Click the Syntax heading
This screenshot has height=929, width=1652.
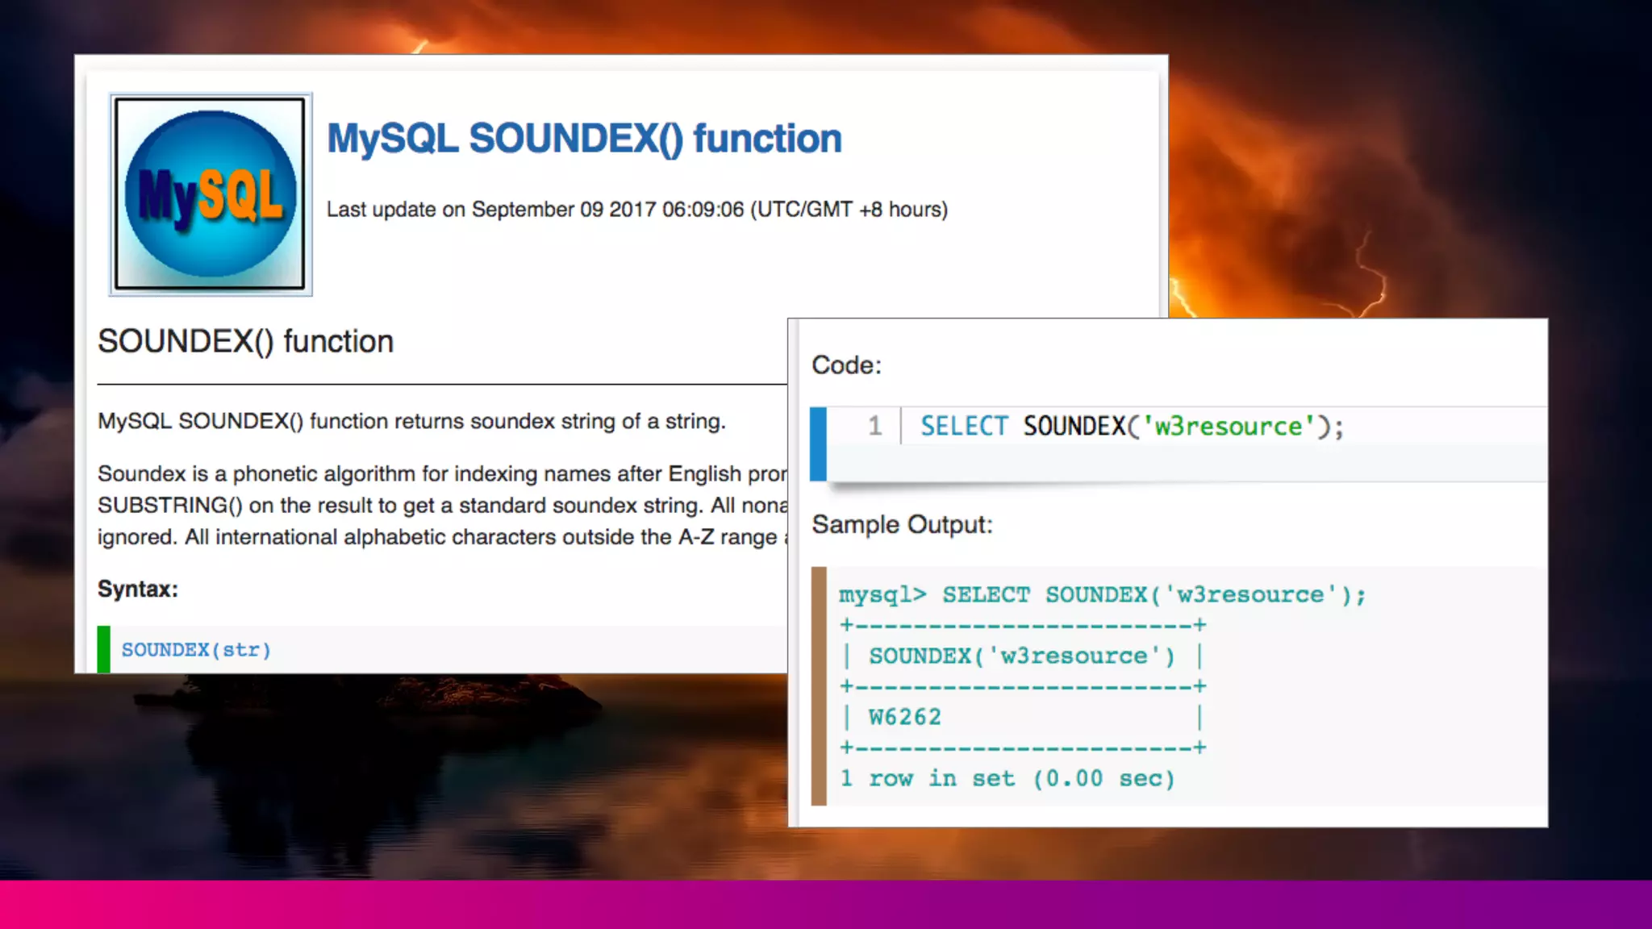point(138,589)
